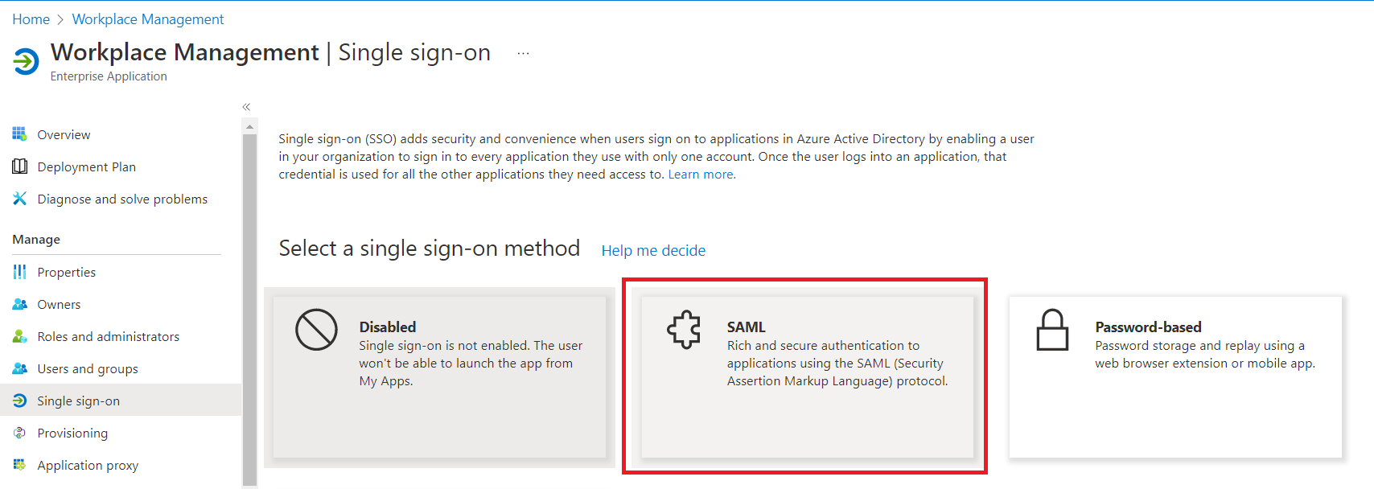Click the Select a single sign-on method heading
The image size is (1374, 489).
click(430, 249)
